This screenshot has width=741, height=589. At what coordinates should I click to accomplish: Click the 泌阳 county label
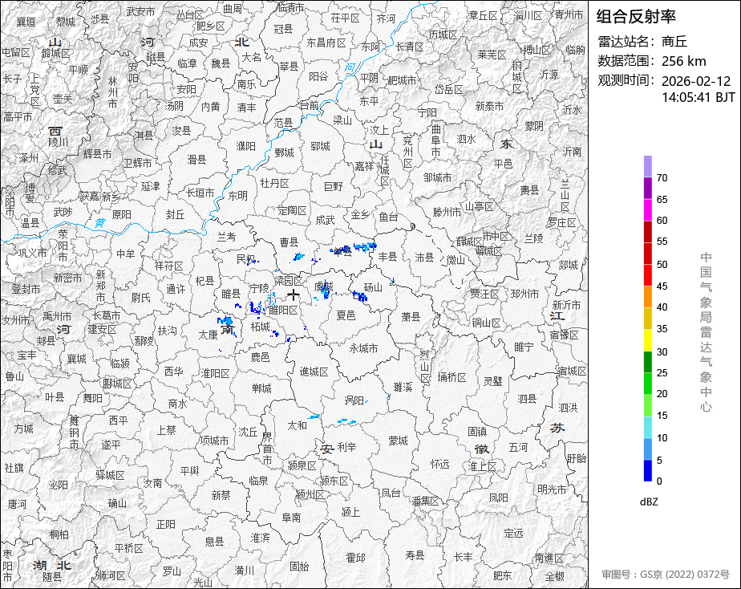58,485
